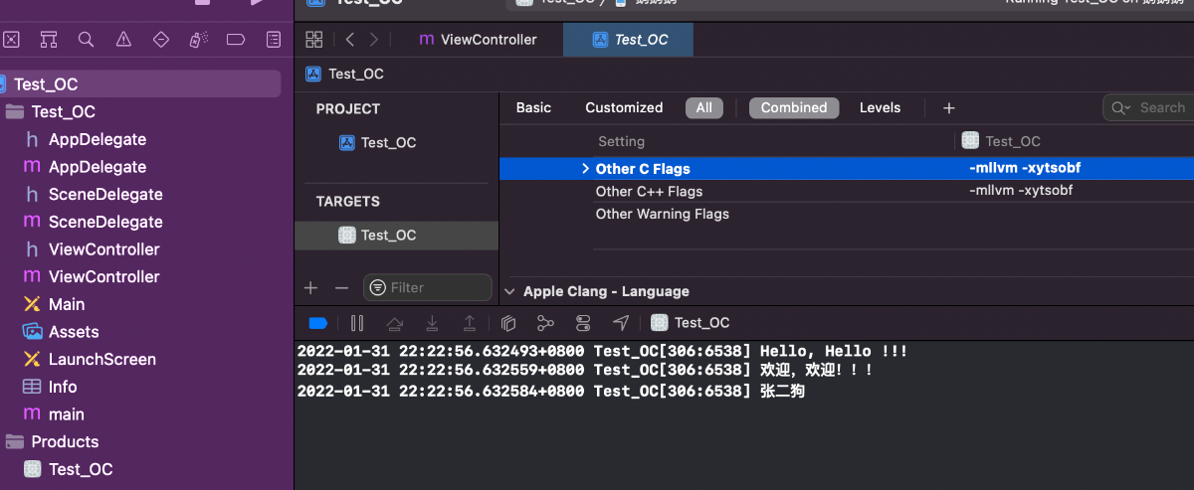The height and width of the screenshot is (490, 1194).
Task: Switch to Combined settings view
Action: point(794,107)
